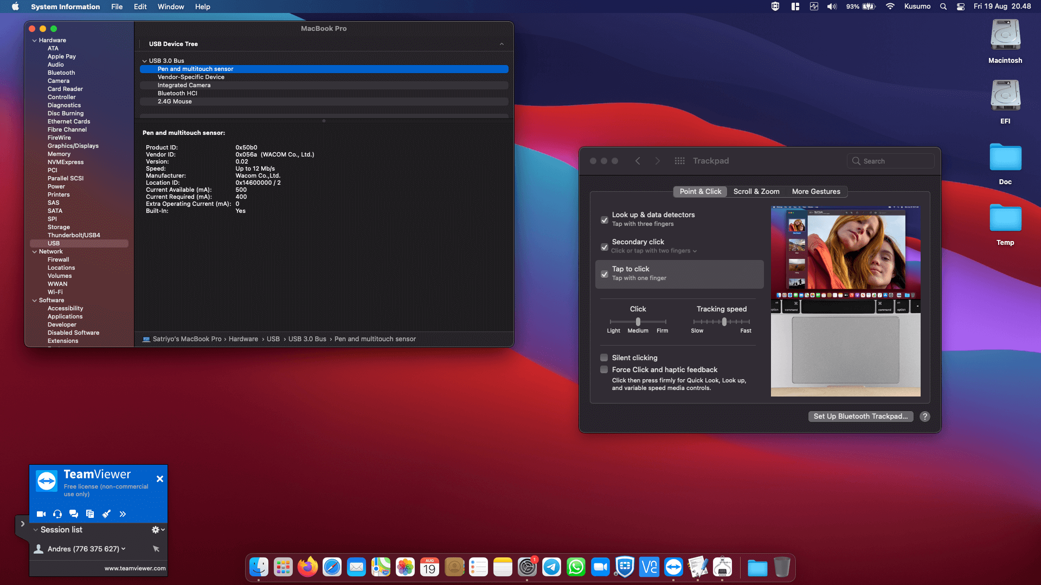Enable Force Click and haptic feedback

tap(604, 369)
